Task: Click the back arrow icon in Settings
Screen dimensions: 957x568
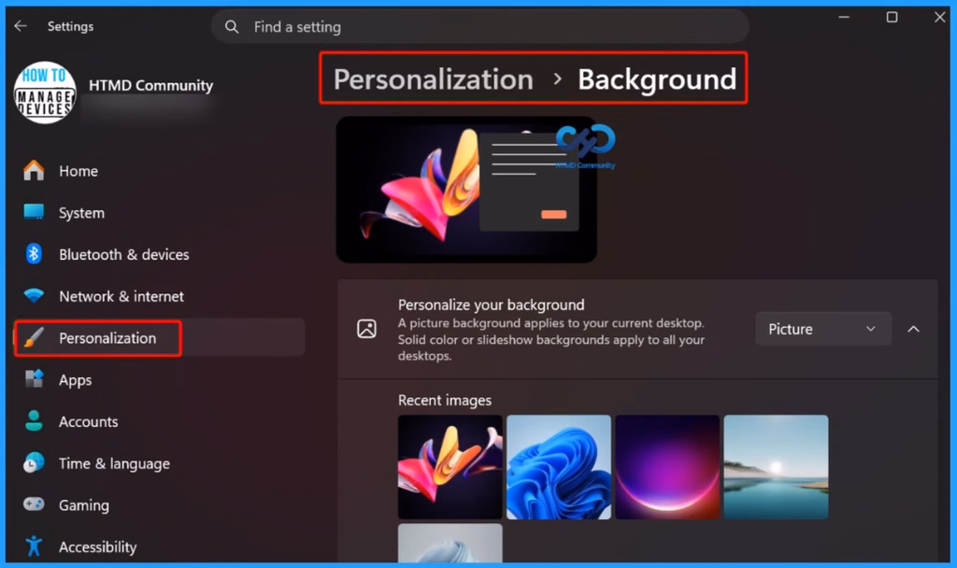Action: point(21,25)
